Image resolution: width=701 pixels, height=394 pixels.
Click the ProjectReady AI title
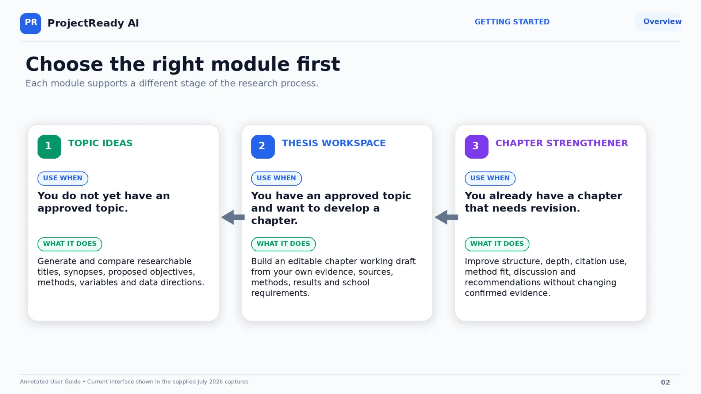(93, 23)
